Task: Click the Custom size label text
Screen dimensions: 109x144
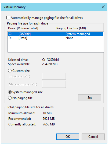Action: pyautogui.click(x=21, y=71)
